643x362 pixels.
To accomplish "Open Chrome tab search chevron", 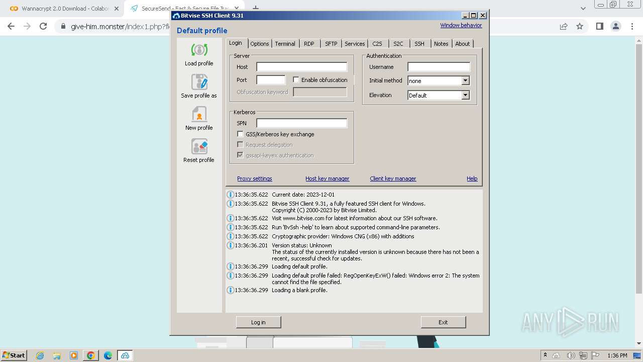I will tap(583, 9).
